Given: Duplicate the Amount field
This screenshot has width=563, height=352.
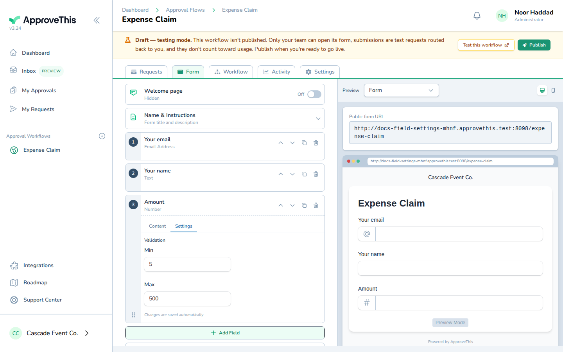Looking at the screenshot, I should pos(304,205).
